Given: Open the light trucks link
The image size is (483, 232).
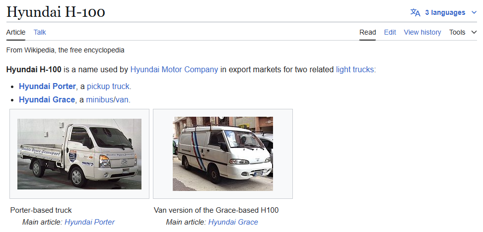Looking at the screenshot, I should (x=355, y=70).
